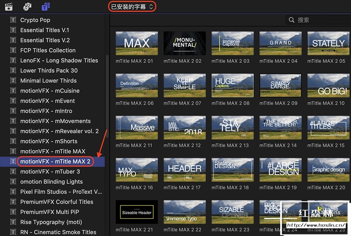Select mTitle MAX 2 05 STATELY thumbnail

[x=329, y=43]
